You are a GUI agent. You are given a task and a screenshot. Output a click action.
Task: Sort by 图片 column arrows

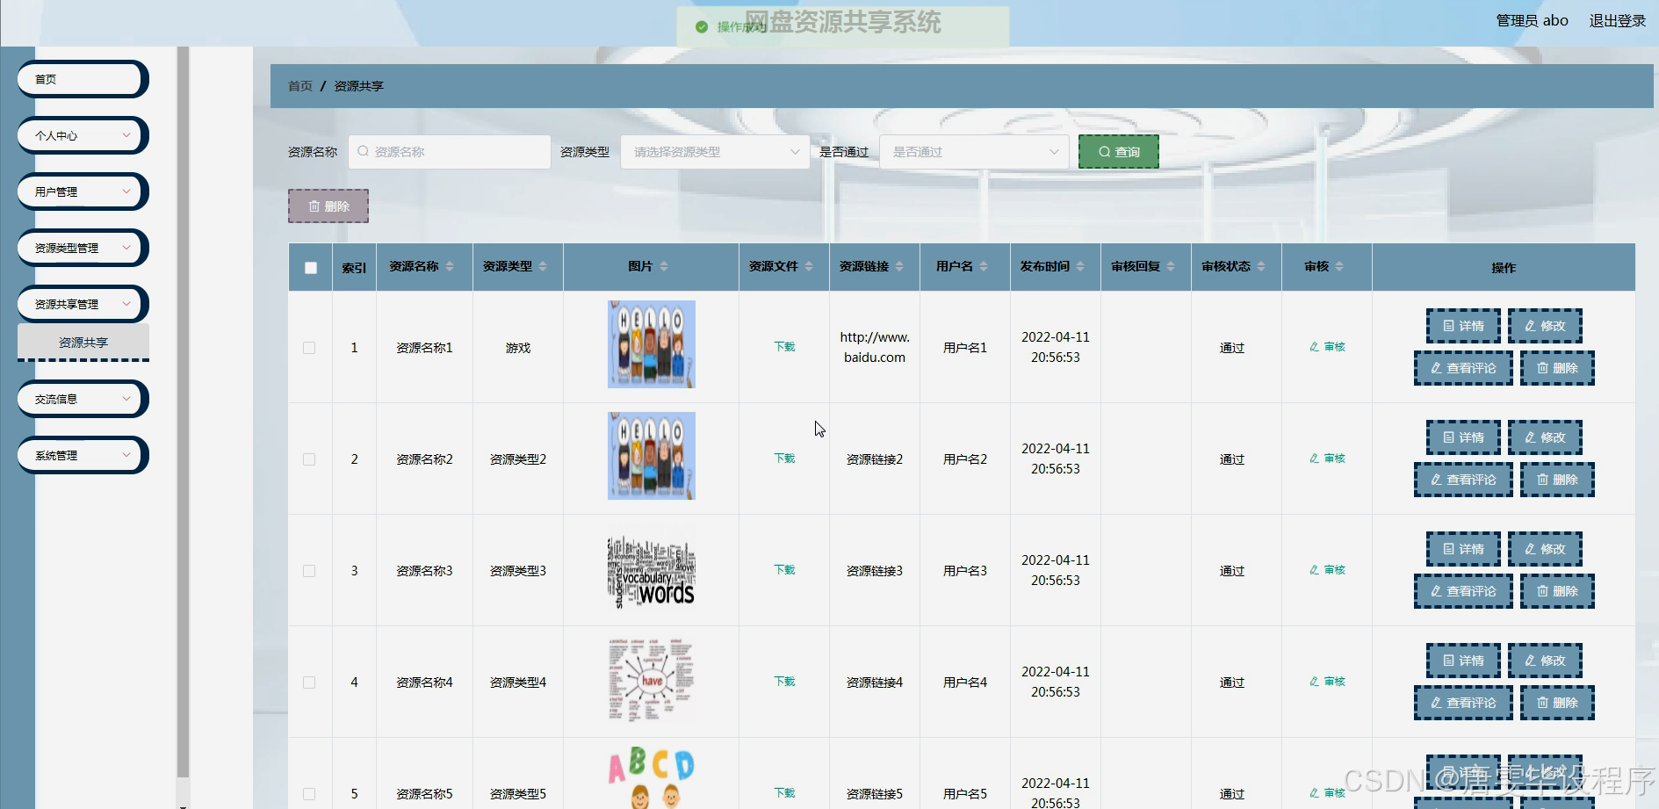point(664,267)
